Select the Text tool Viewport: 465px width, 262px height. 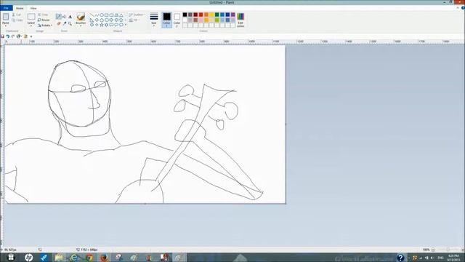tap(70, 17)
